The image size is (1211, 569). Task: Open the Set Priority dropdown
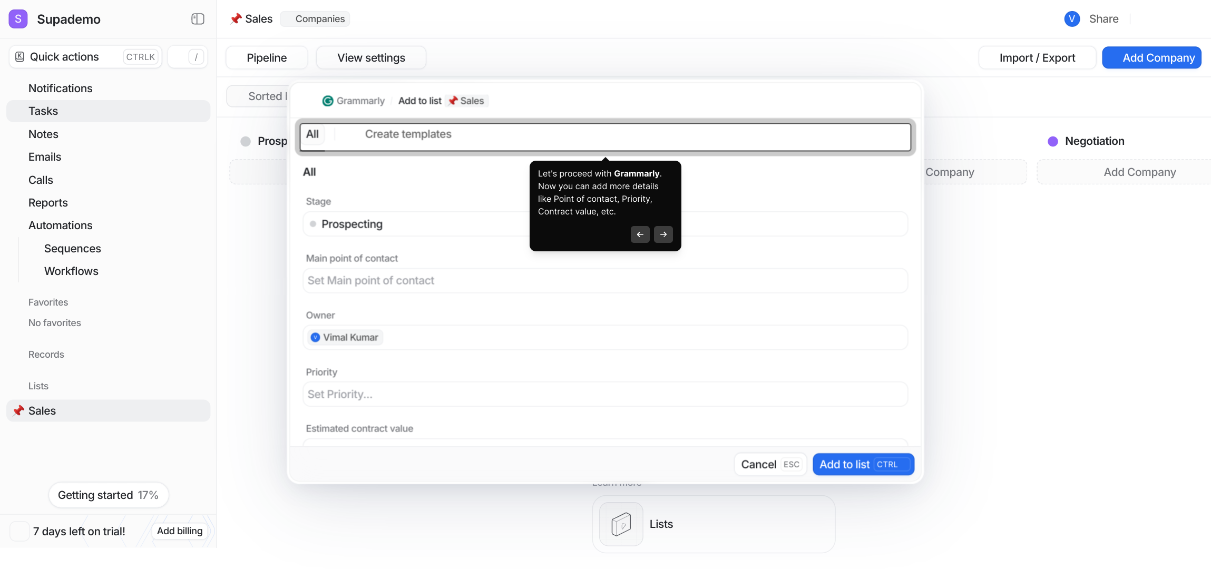[x=604, y=394]
